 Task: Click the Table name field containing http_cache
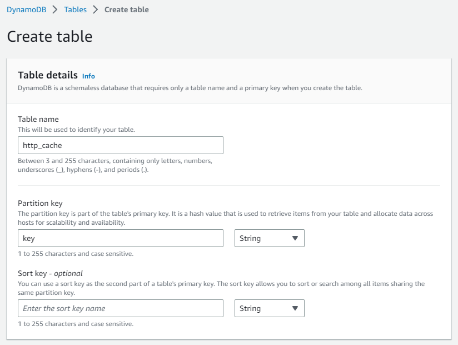coord(121,145)
